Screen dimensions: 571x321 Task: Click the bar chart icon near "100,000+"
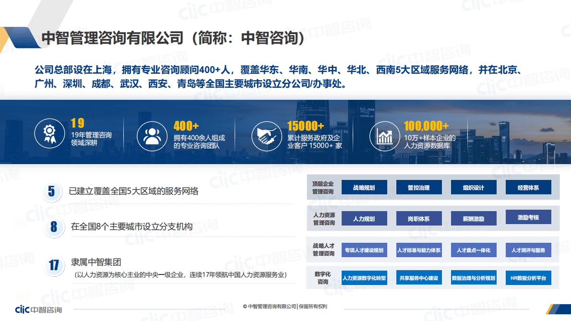384,136
